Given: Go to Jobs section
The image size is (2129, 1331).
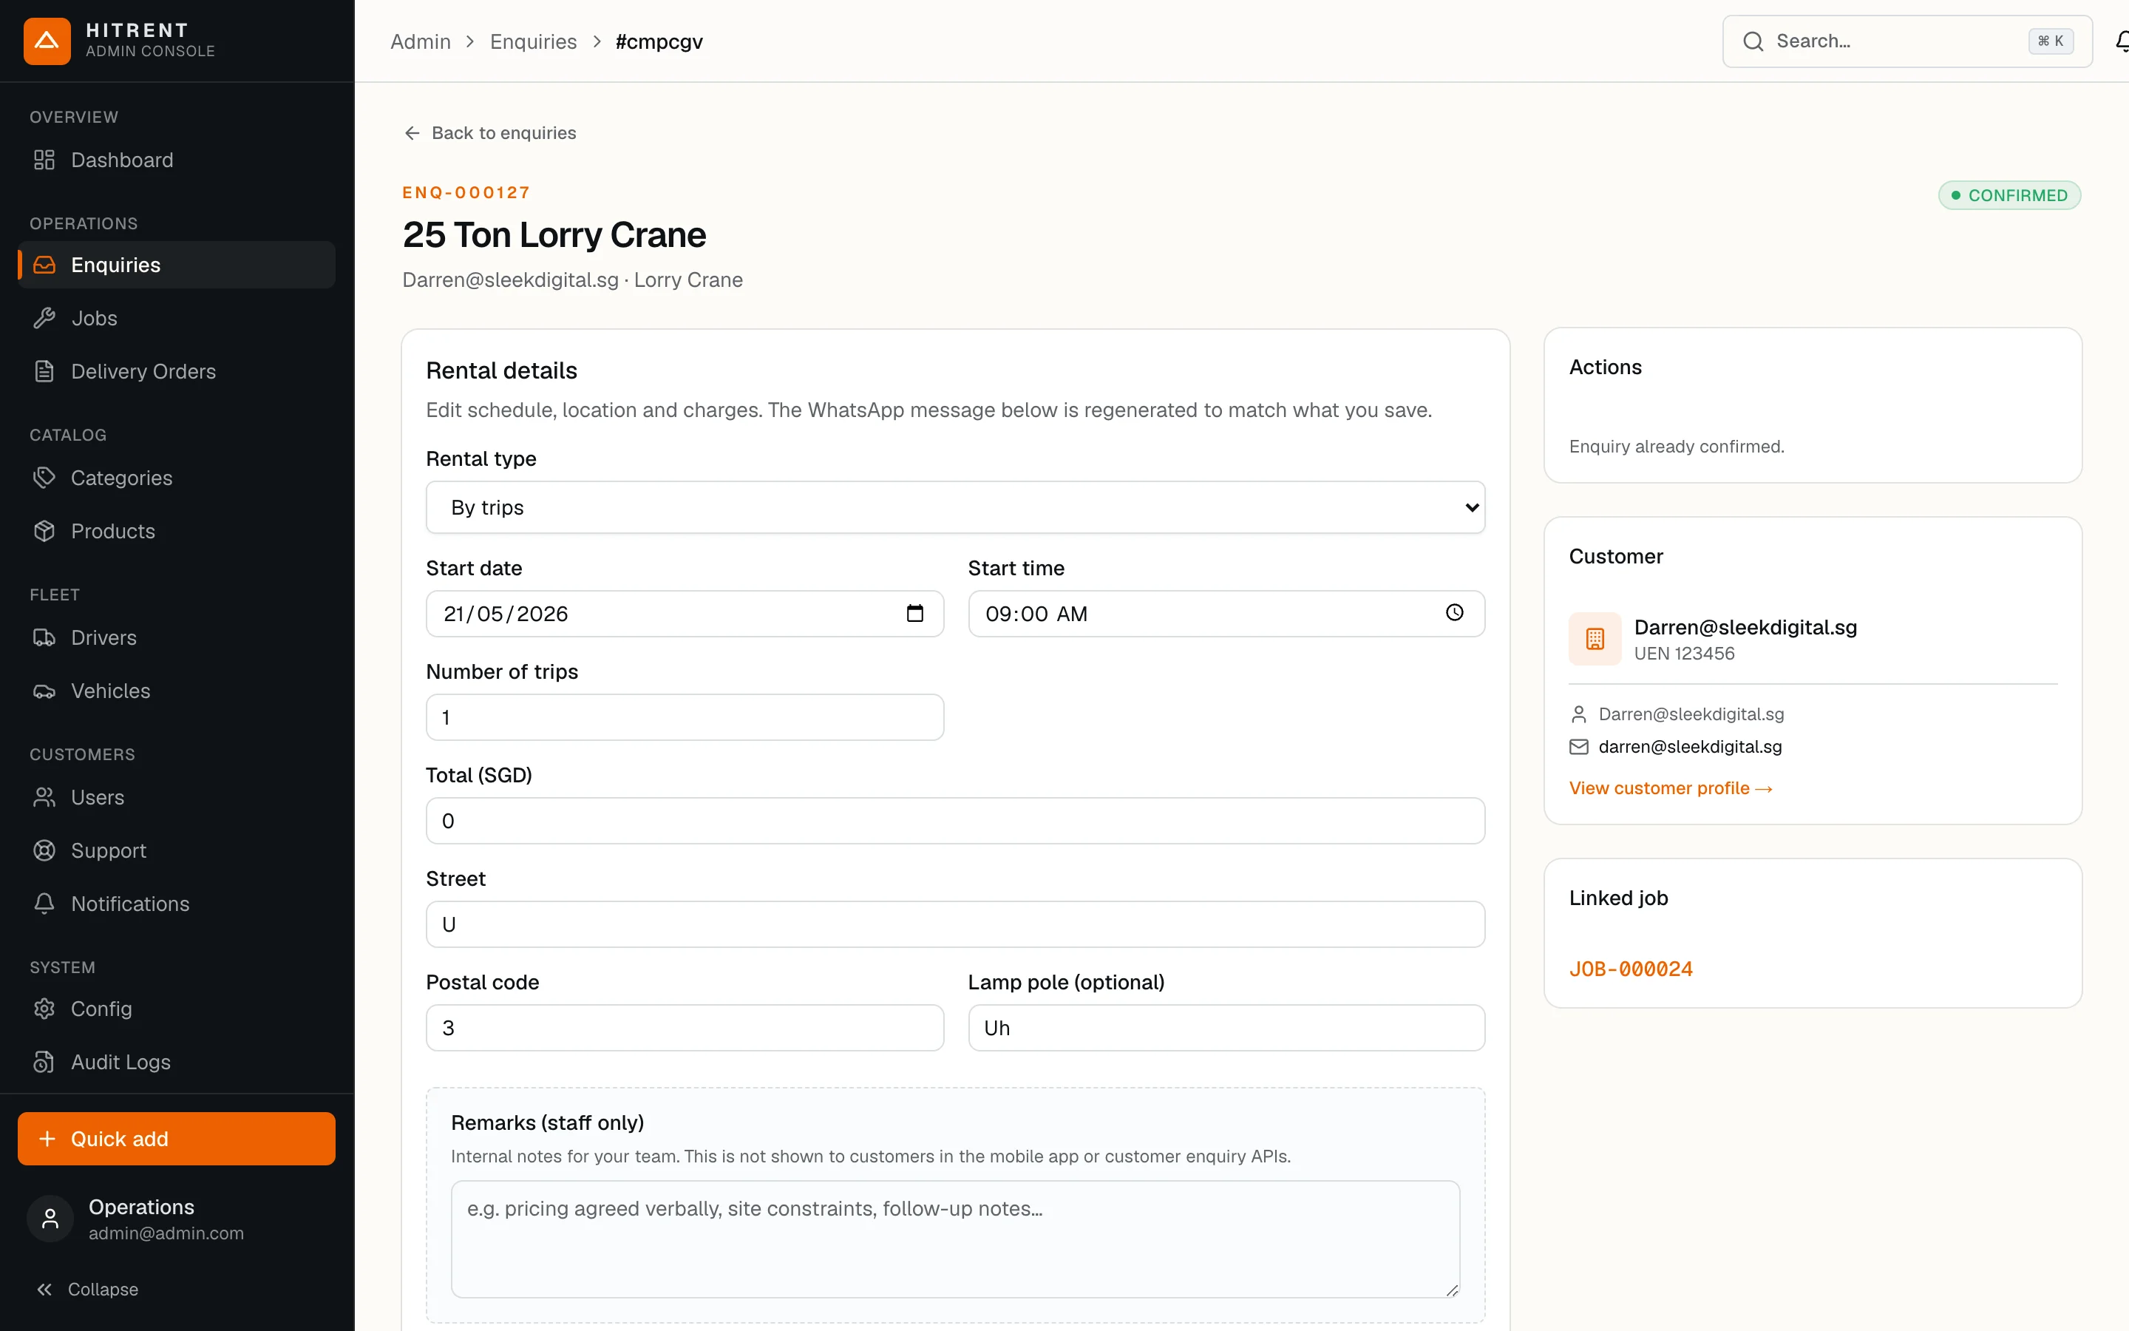Looking at the screenshot, I should (x=176, y=318).
